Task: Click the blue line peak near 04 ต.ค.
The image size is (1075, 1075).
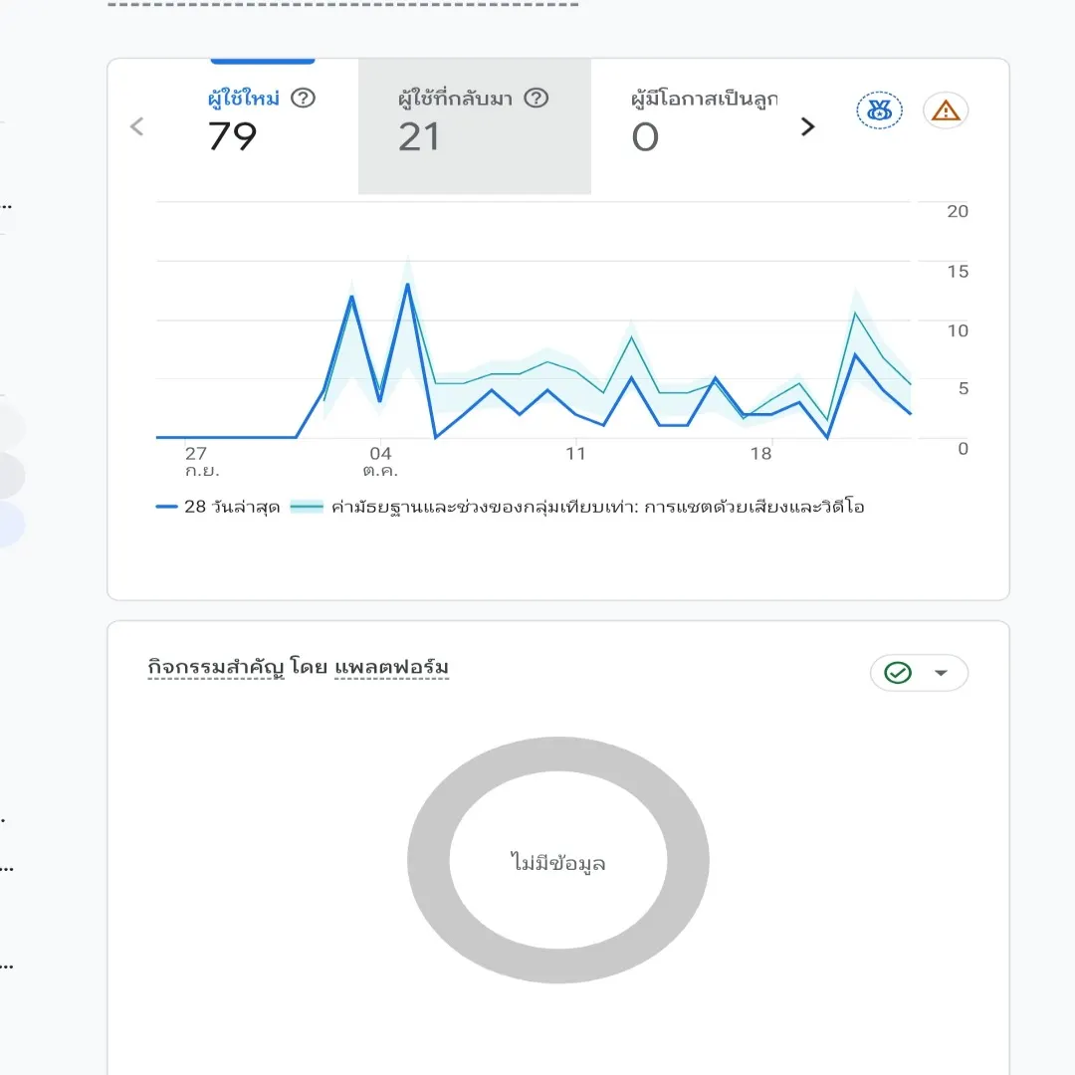Action: click(407, 285)
